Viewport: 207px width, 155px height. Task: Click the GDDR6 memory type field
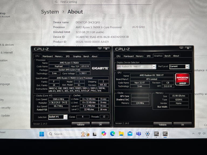click(x=179, y=100)
